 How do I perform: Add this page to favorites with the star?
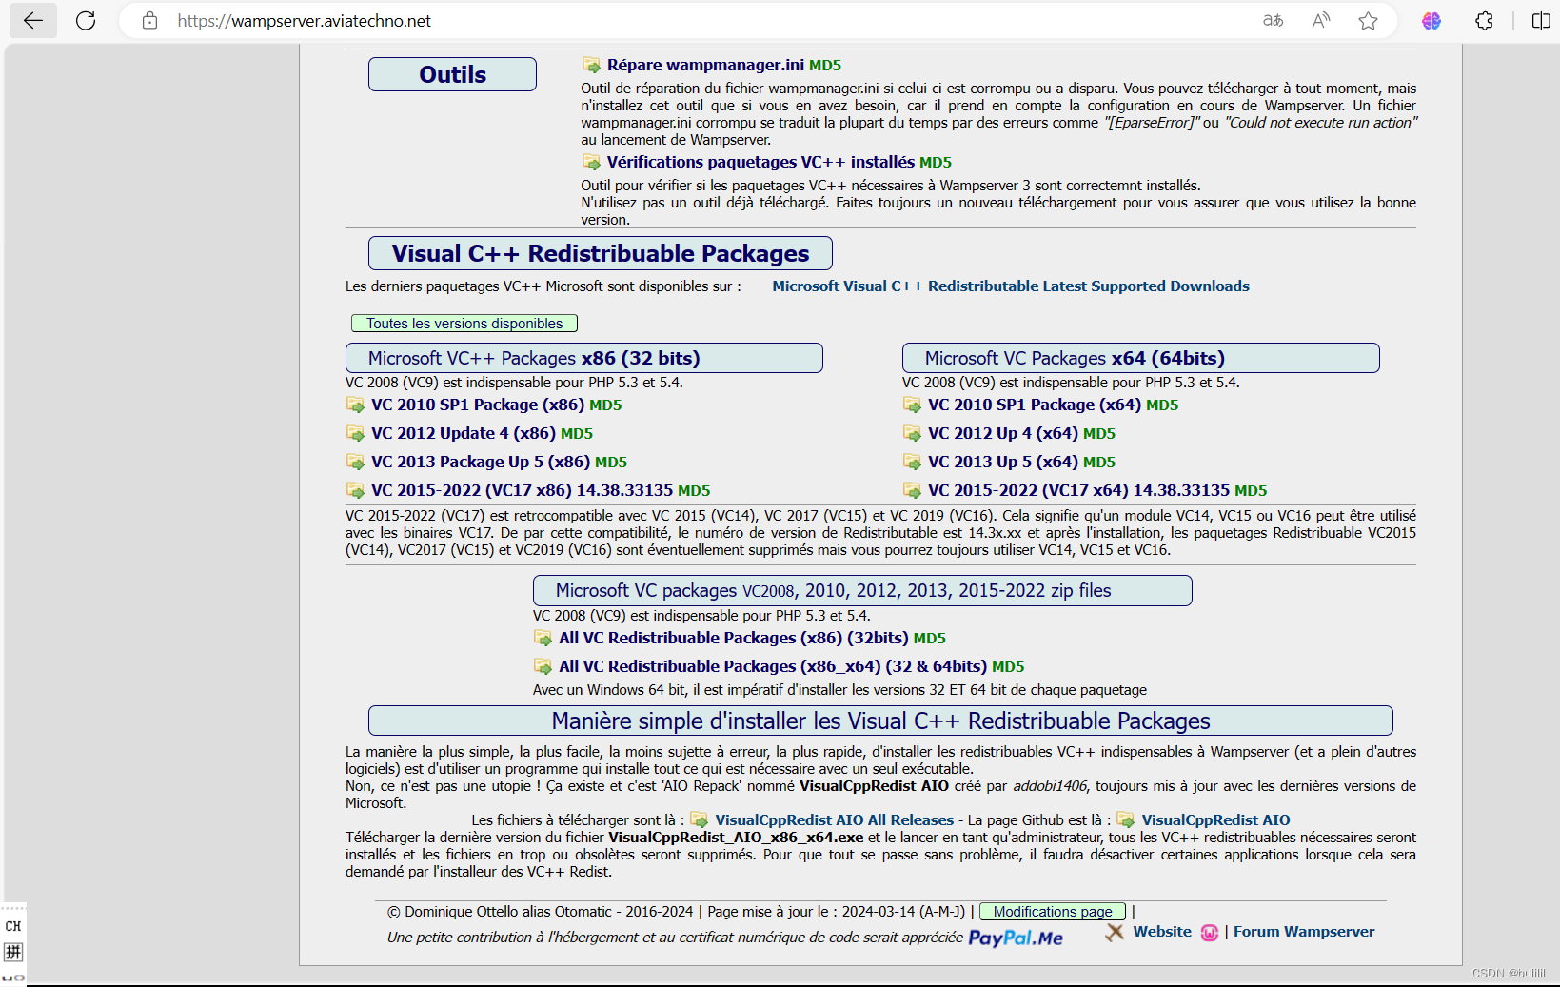[1369, 20]
